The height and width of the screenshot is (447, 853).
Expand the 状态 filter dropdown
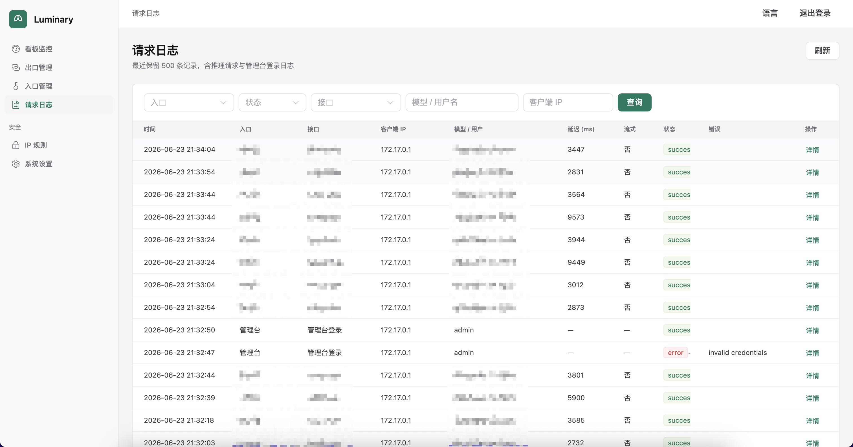(272, 102)
